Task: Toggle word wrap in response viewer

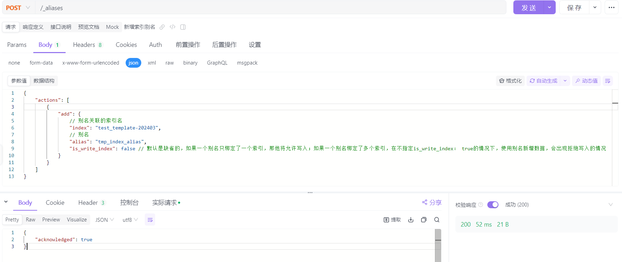Action: [x=150, y=220]
